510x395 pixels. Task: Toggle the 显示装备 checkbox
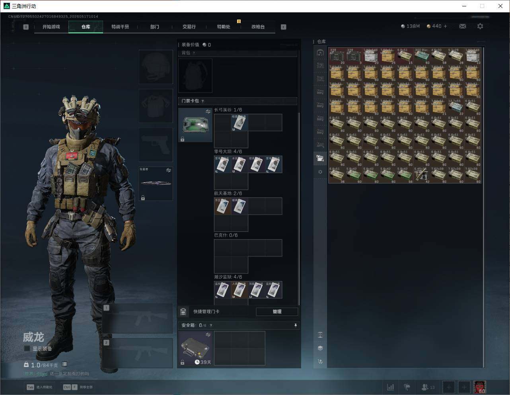[x=27, y=348]
